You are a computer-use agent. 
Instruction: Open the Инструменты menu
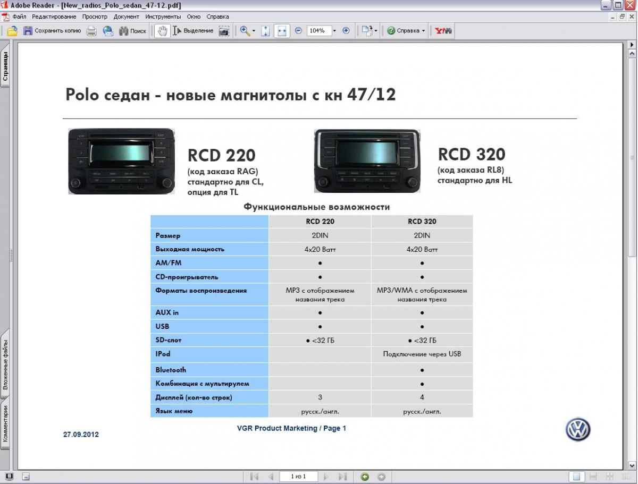pyautogui.click(x=163, y=16)
